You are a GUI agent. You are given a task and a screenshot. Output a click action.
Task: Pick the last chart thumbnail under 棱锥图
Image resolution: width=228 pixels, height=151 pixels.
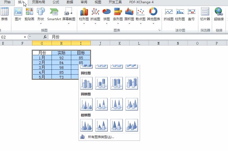tap(131, 125)
